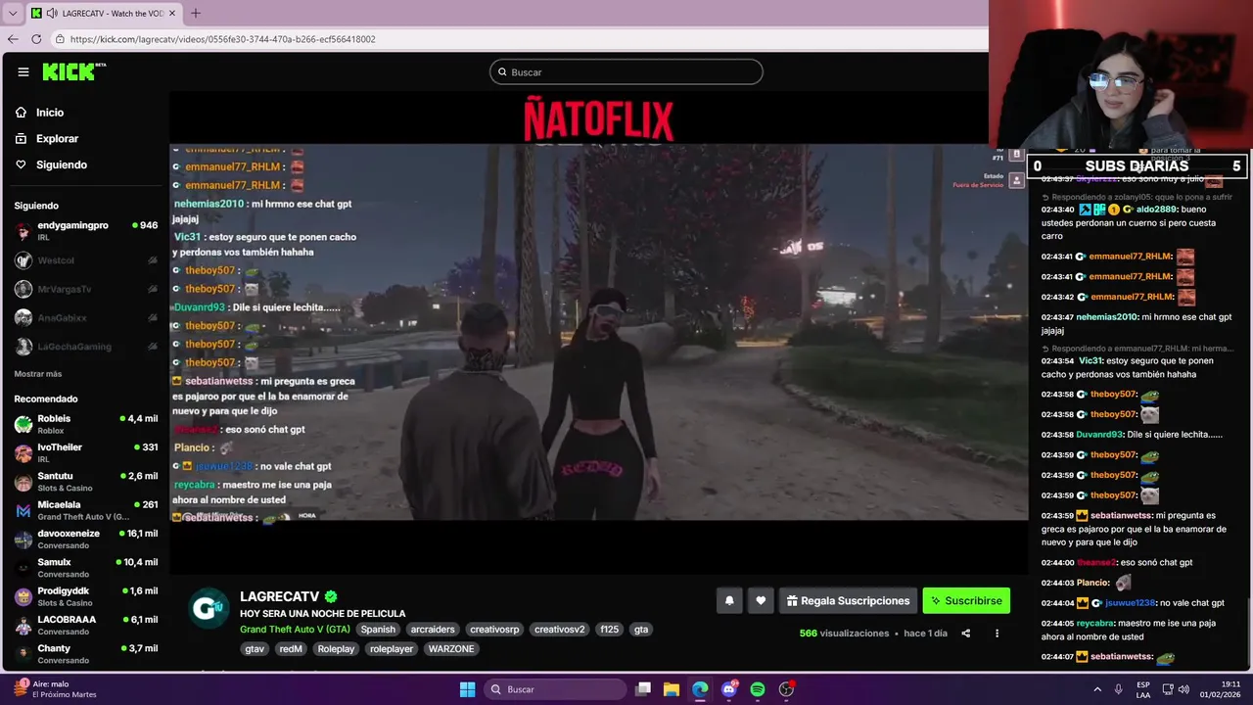The height and width of the screenshot is (705, 1253).
Task: Select the creativosv2 tag
Action: coord(559,630)
